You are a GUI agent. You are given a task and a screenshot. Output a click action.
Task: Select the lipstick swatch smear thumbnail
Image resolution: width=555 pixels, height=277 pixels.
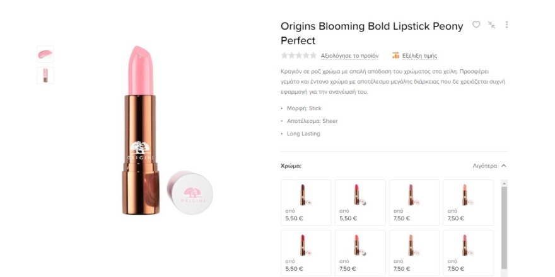[45, 54]
